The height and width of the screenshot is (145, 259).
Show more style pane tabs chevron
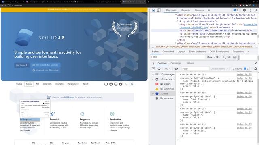[x=248, y=52]
